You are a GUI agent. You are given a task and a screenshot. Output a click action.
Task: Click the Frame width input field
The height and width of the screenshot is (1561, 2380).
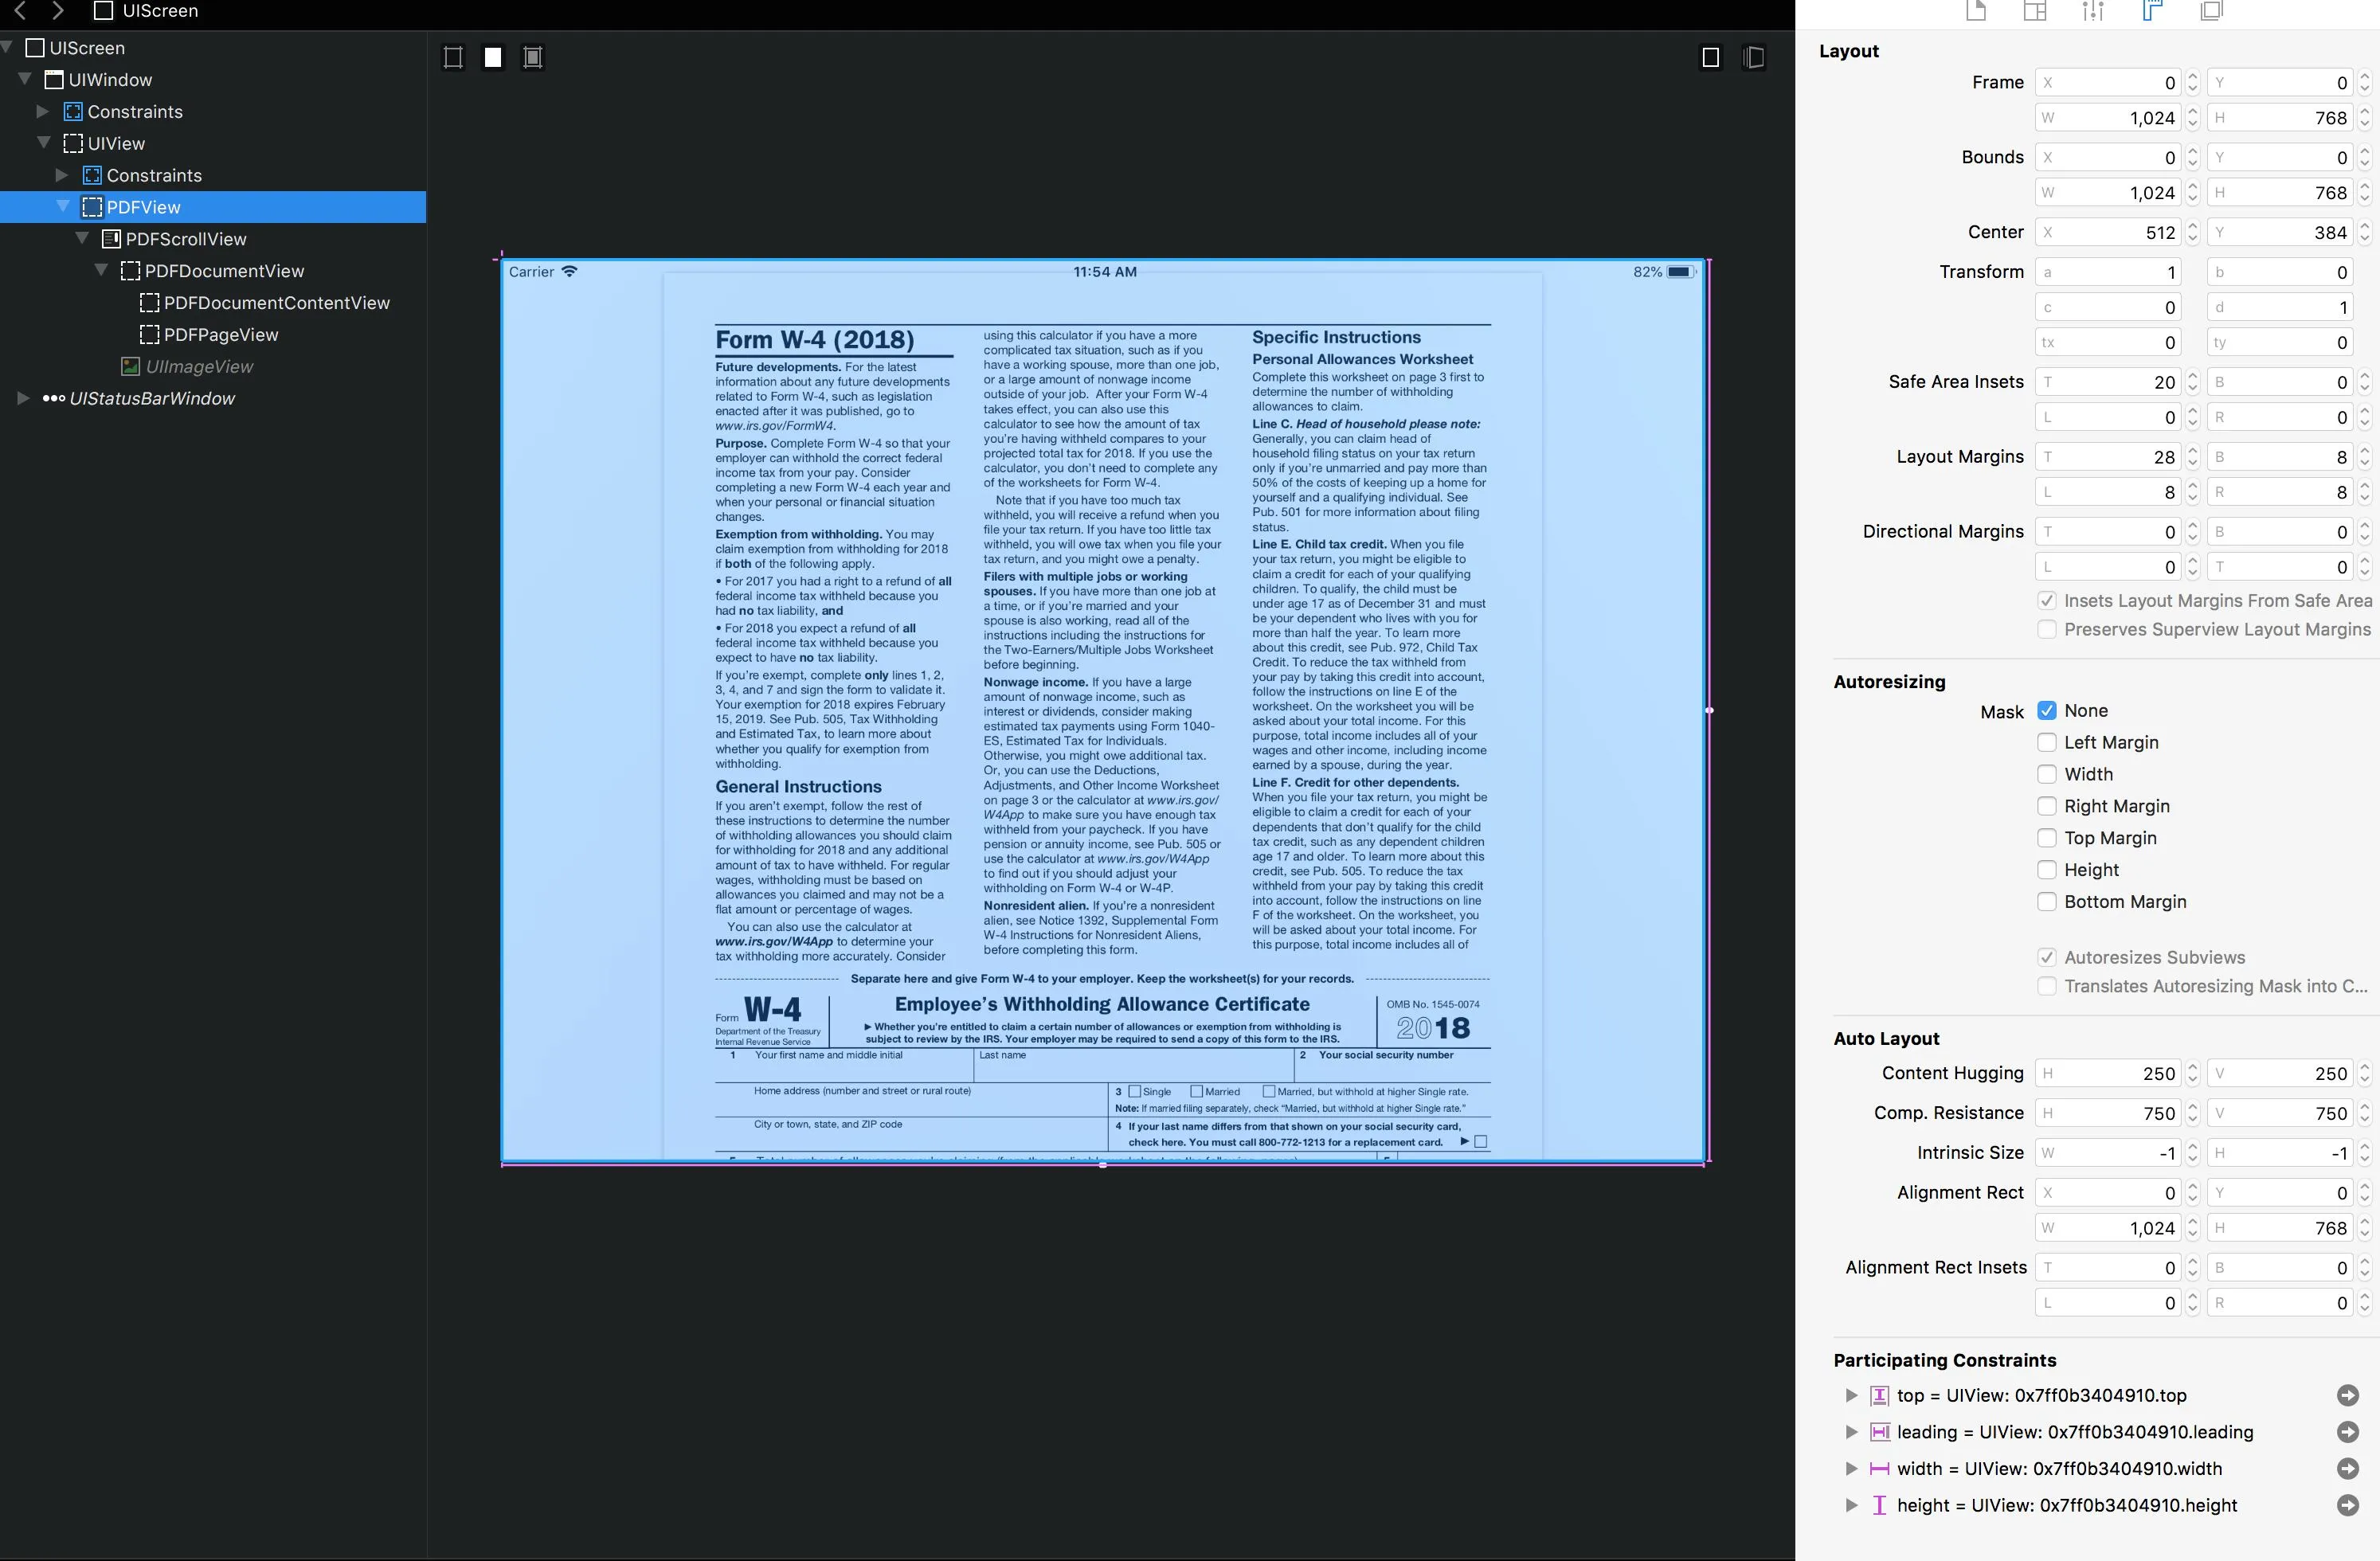pyautogui.click(x=2110, y=118)
